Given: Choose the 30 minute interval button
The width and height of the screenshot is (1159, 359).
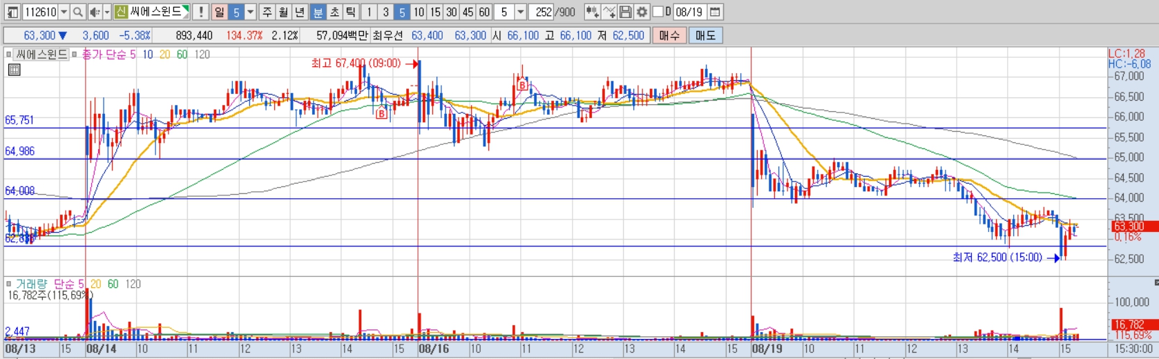Looking at the screenshot, I should (x=452, y=12).
